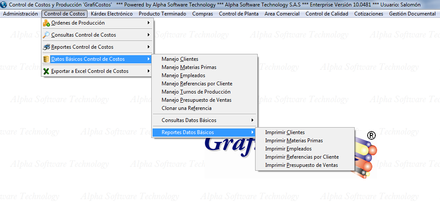Viewport: 440px width, 216px height.
Task: Click the GrafiCostos logo image
Action: (228, 147)
